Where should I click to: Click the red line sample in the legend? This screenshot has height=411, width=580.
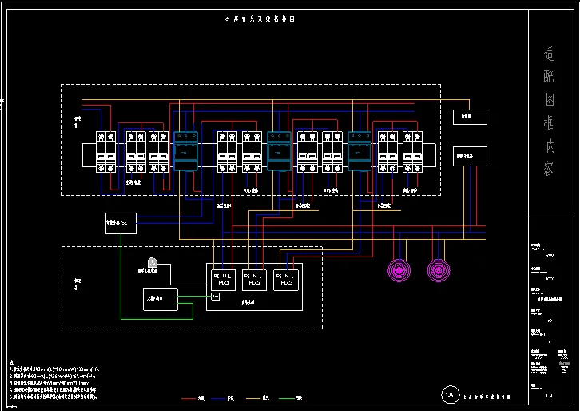pyautogui.click(x=189, y=398)
